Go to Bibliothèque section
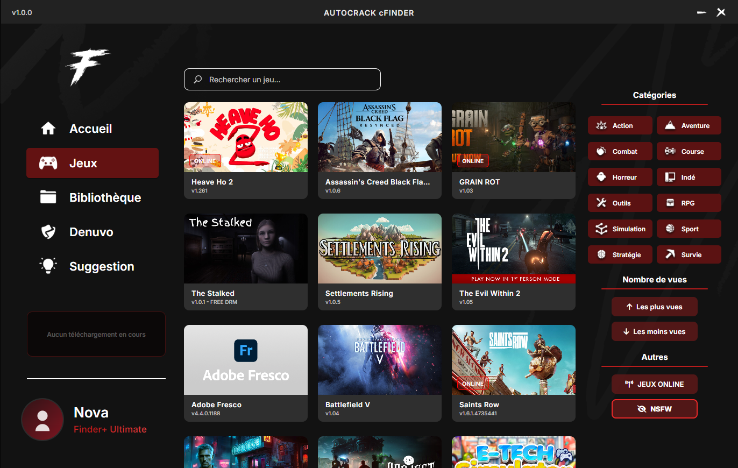 tap(93, 197)
